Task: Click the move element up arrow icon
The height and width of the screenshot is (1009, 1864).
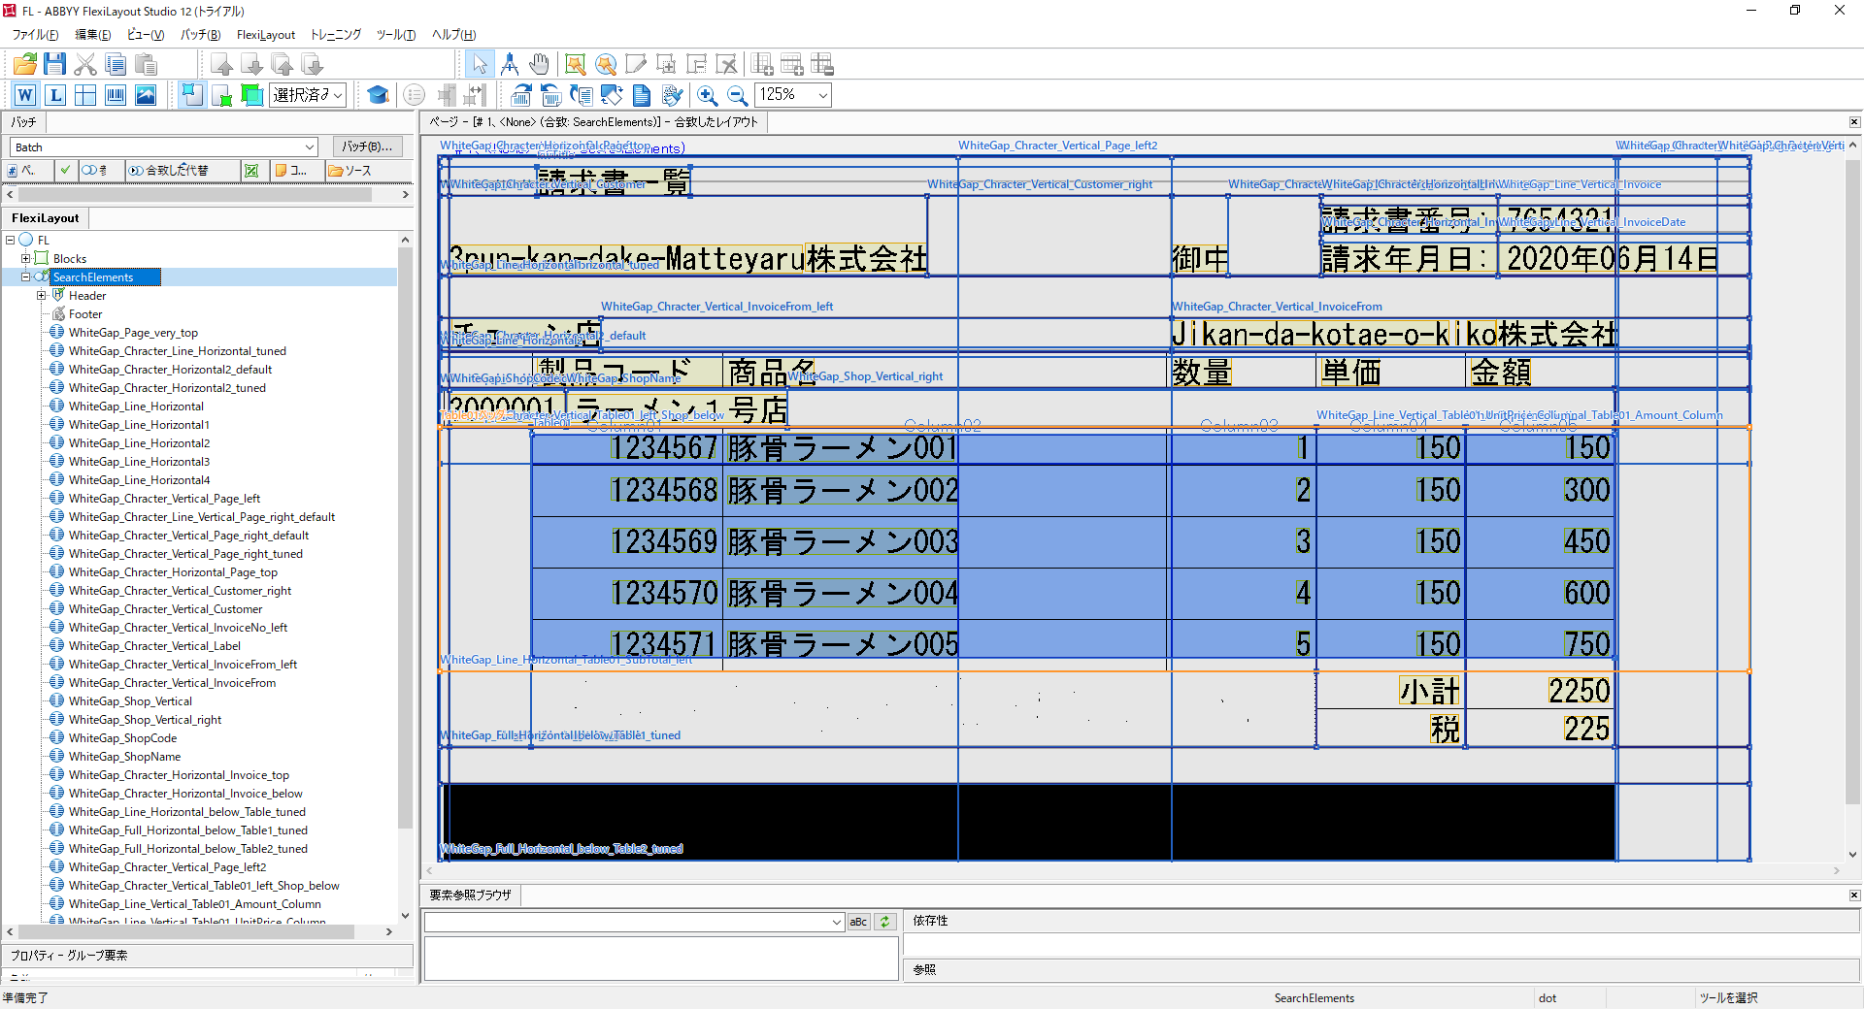Action: (x=221, y=64)
